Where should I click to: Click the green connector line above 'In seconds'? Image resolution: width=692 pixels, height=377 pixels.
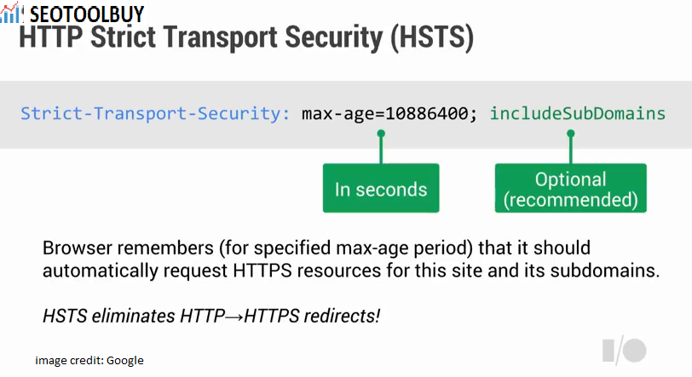pyautogui.click(x=381, y=151)
